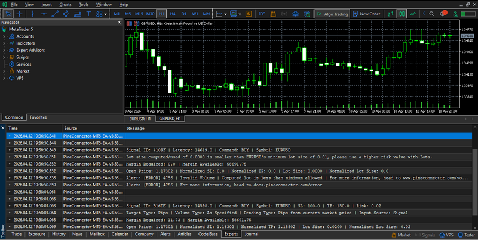Expand the Market tree node
The height and width of the screenshot is (240, 478).
coord(4,71)
